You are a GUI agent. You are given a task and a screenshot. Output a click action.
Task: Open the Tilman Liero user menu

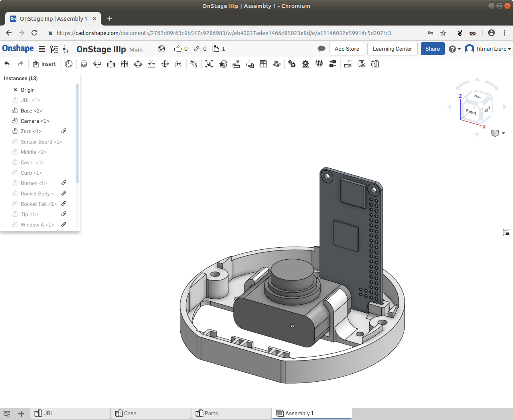pos(488,49)
